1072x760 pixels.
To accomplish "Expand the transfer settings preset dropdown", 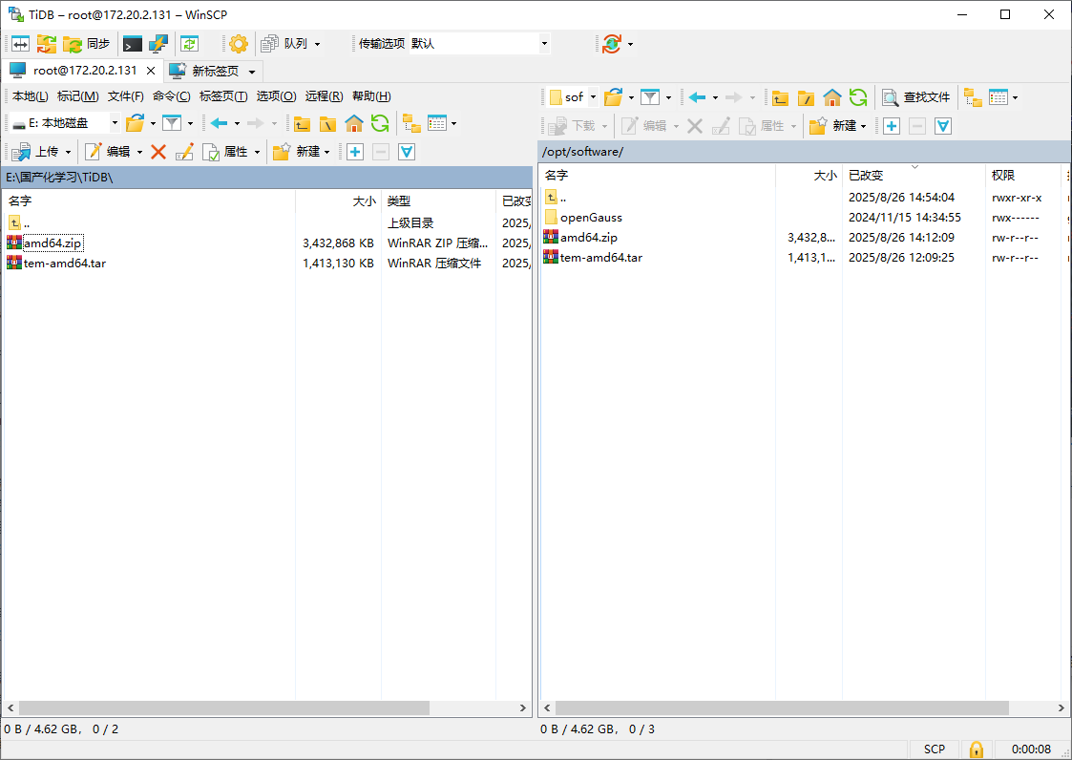I will pyautogui.click(x=544, y=44).
